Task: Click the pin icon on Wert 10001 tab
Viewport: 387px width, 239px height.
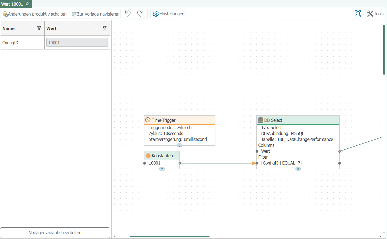Action: (27, 4)
